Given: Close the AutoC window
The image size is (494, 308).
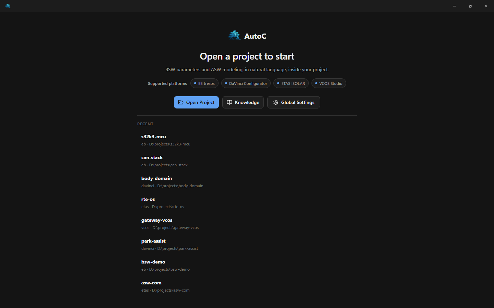Looking at the screenshot, I should 486,6.
